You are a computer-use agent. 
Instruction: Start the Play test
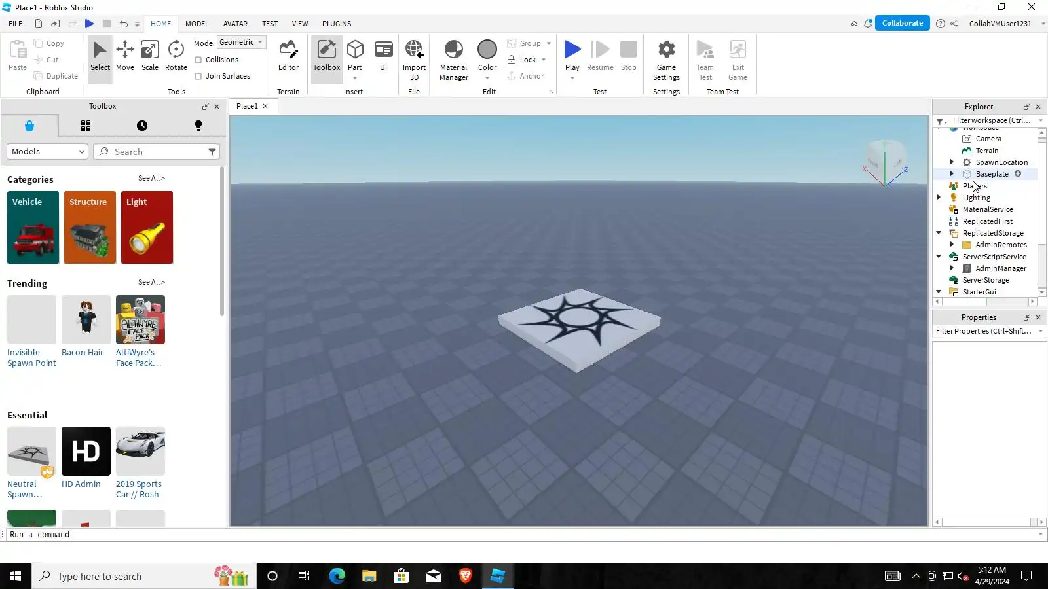click(572, 55)
